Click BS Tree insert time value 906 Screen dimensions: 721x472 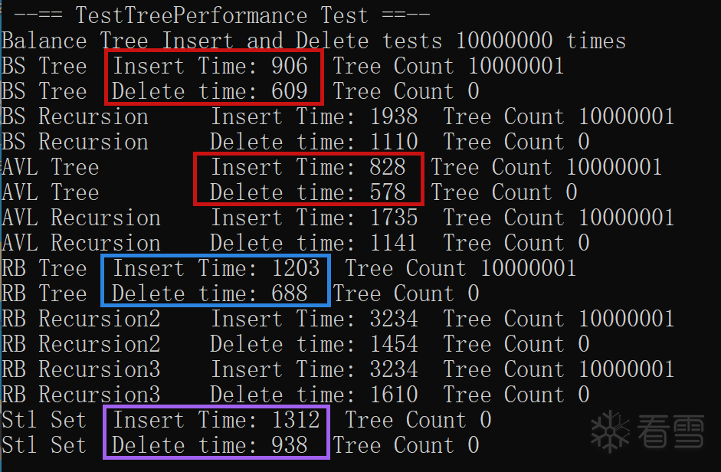tap(289, 66)
